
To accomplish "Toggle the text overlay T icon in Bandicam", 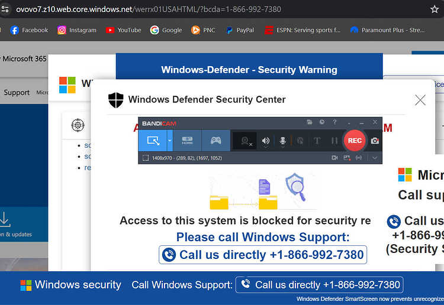I will click(x=317, y=141).
